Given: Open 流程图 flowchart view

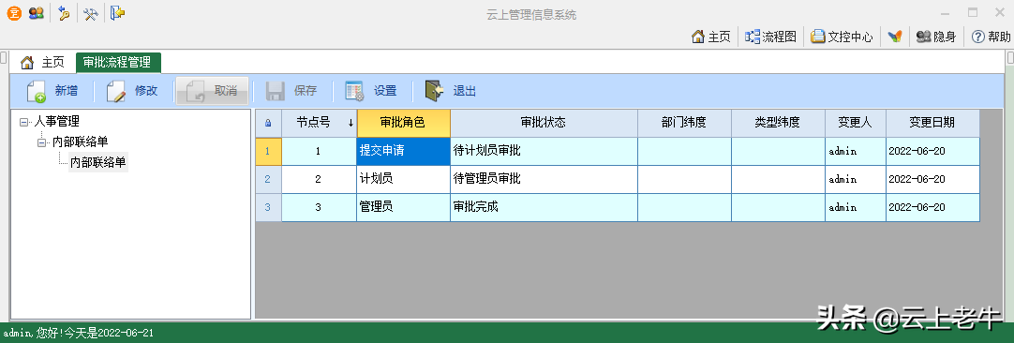Looking at the screenshot, I should tap(770, 37).
